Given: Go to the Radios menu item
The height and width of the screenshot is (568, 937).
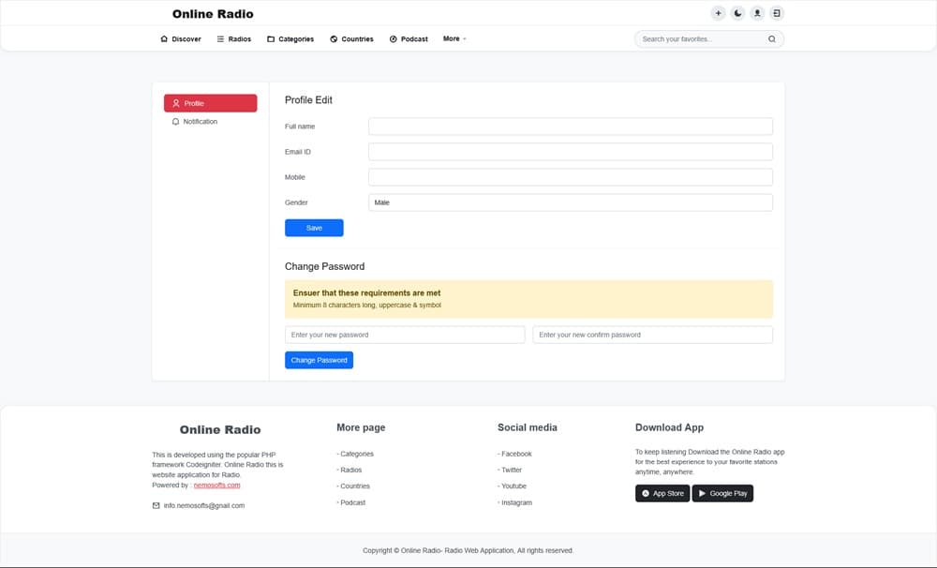Looking at the screenshot, I should pos(234,39).
